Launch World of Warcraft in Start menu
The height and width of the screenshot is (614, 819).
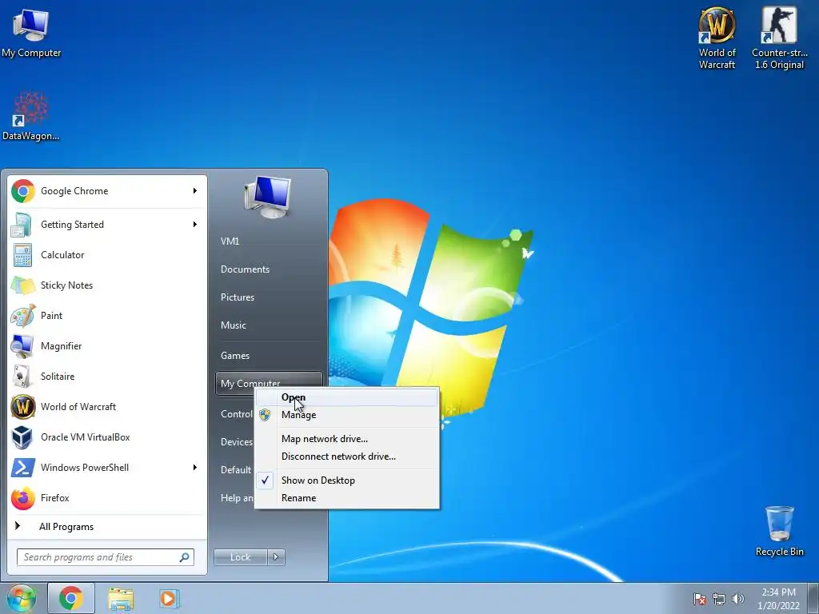coord(107,407)
